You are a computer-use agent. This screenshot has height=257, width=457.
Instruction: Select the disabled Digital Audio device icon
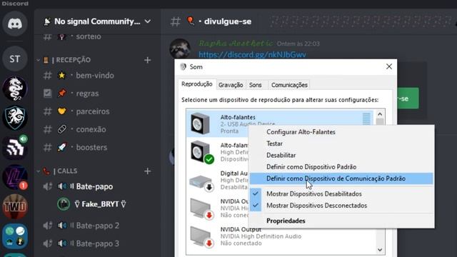tap(201, 183)
